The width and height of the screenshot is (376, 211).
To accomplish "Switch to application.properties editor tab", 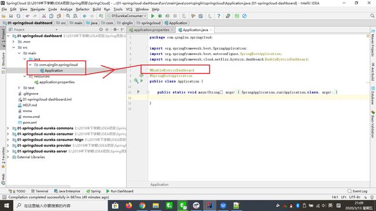I will [x=152, y=29].
